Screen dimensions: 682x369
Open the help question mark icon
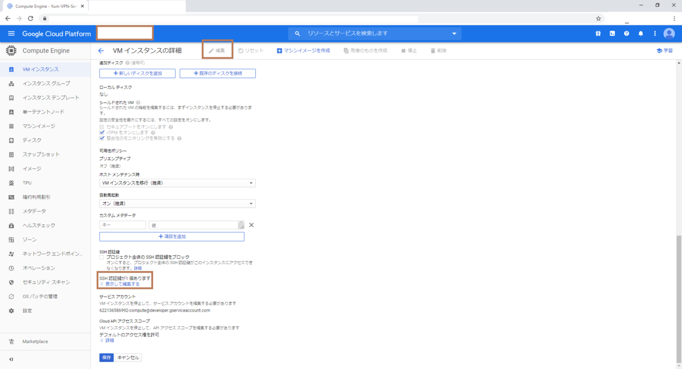[x=626, y=33]
